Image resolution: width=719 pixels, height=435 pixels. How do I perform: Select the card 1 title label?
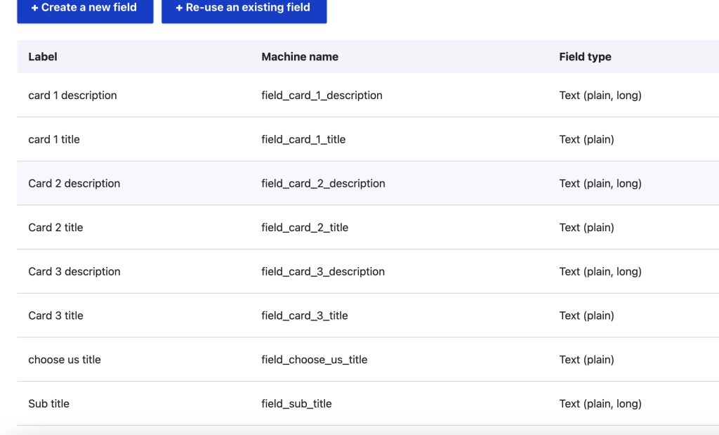pyautogui.click(x=54, y=140)
